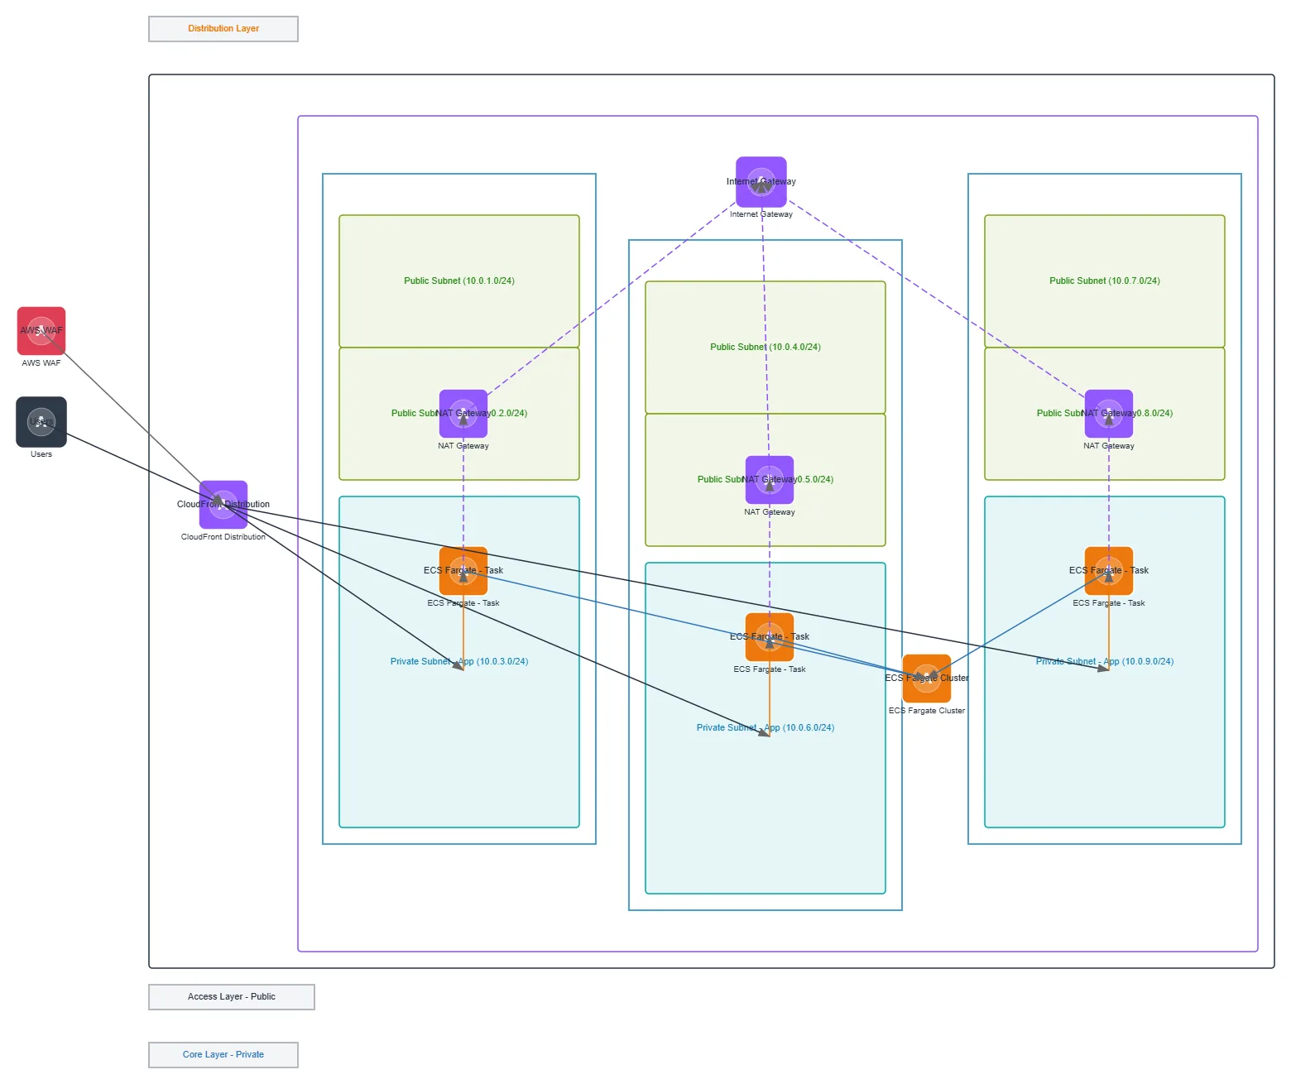Screen dimensions: 1291x1084
Task: Click the Internet Gateway icon
Action: coord(761,182)
